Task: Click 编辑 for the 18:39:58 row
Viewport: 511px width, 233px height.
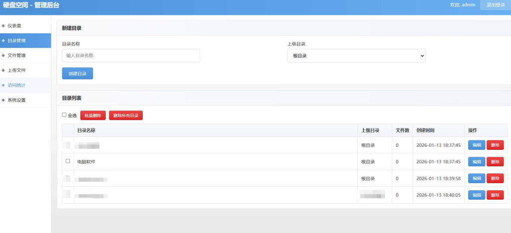Action: pyautogui.click(x=477, y=178)
